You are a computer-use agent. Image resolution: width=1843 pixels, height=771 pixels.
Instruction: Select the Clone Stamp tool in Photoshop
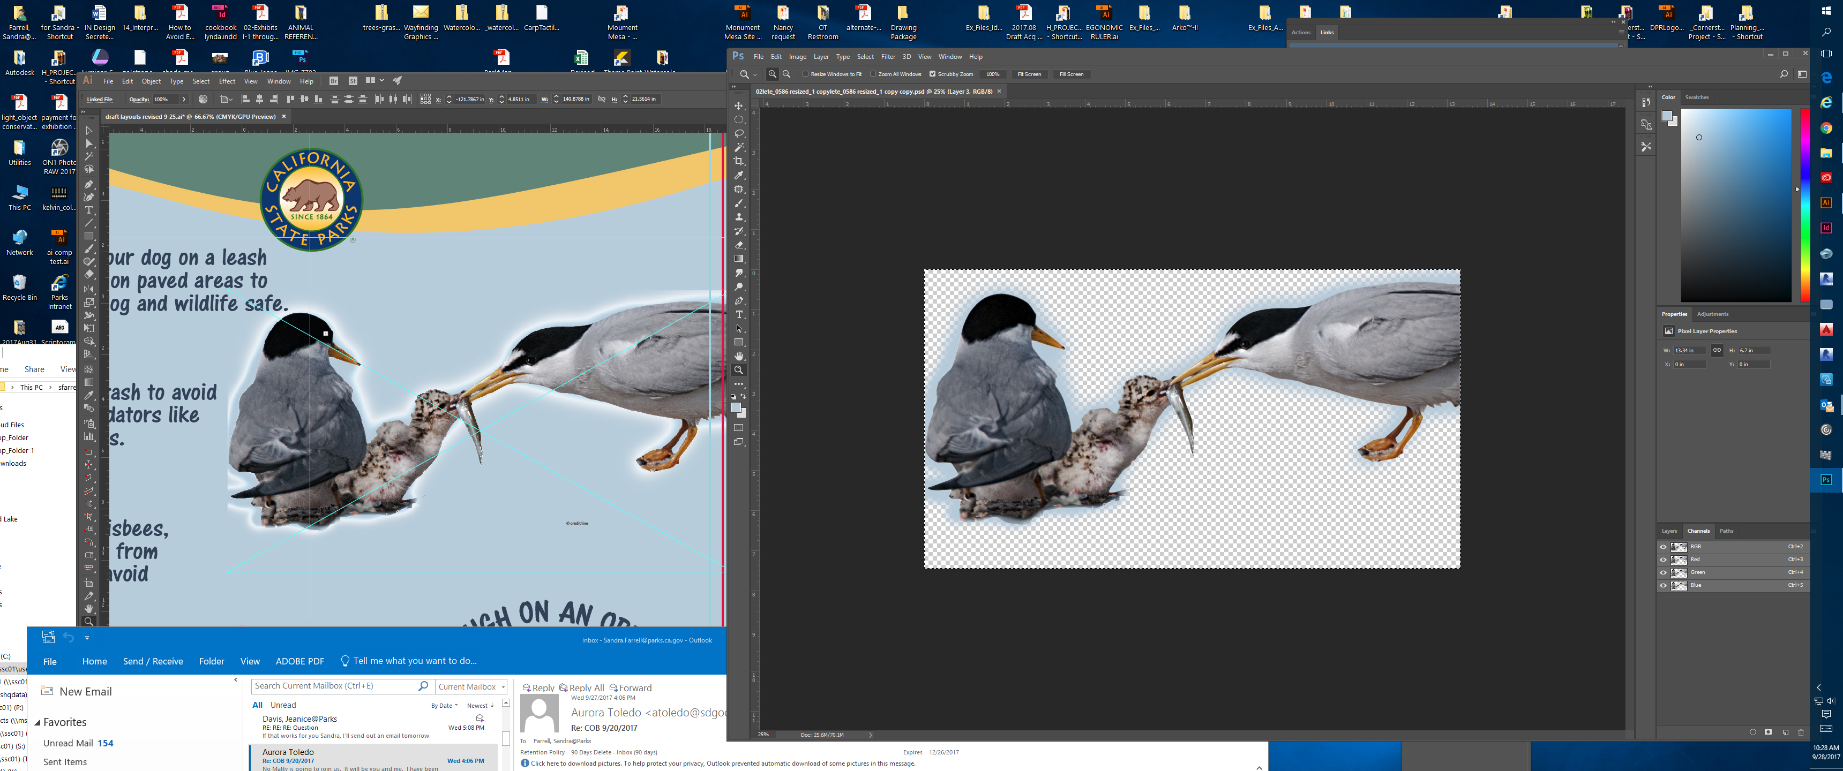tap(738, 217)
